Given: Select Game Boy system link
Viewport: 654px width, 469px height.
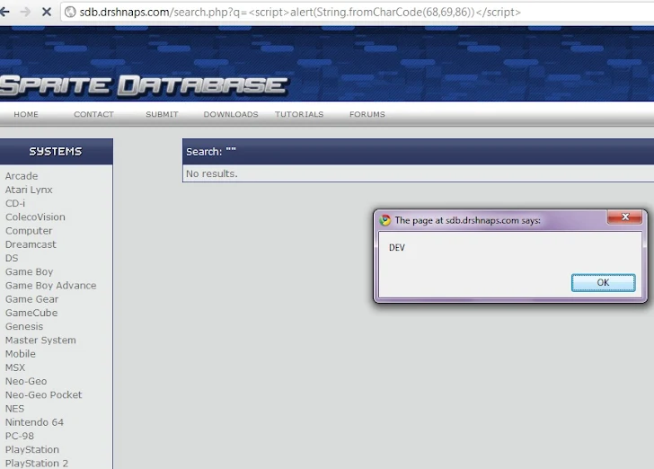Looking at the screenshot, I should click(x=29, y=272).
